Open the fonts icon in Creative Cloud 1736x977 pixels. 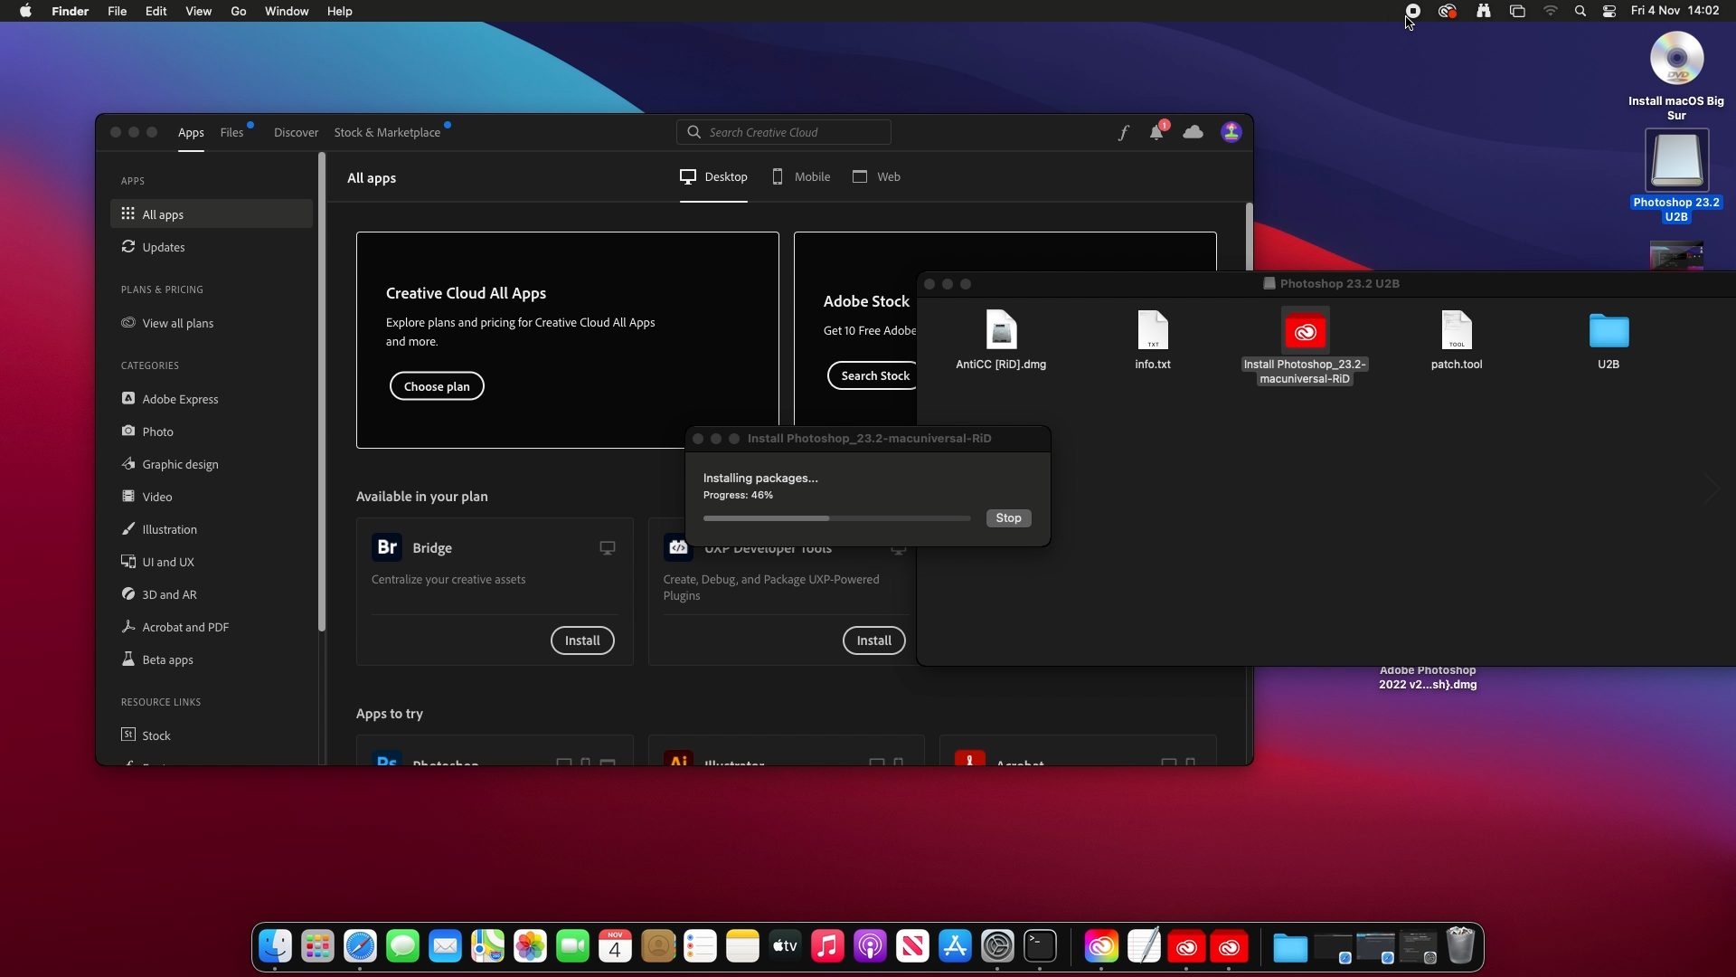(x=1123, y=133)
